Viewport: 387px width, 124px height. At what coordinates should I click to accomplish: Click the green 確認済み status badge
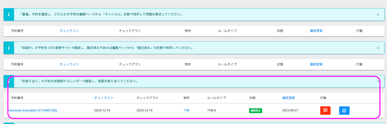255,111
